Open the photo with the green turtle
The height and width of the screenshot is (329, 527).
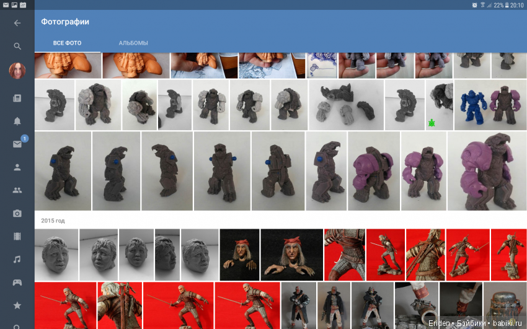coord(440,105)
